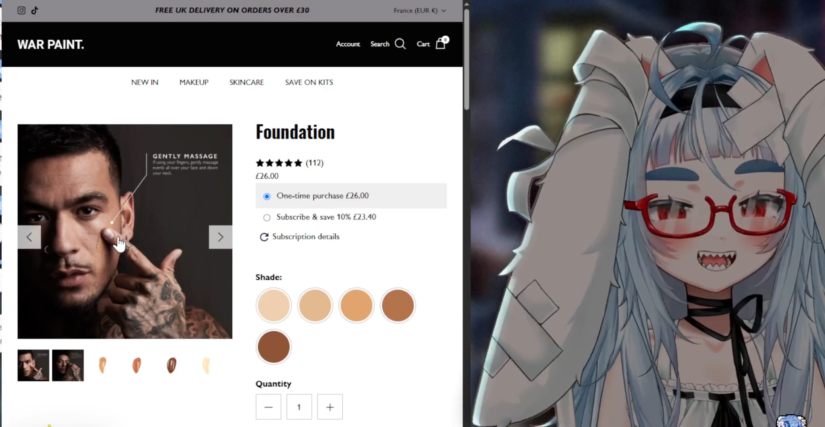Choose the darkest brown shade swatch

click(274, 347)
